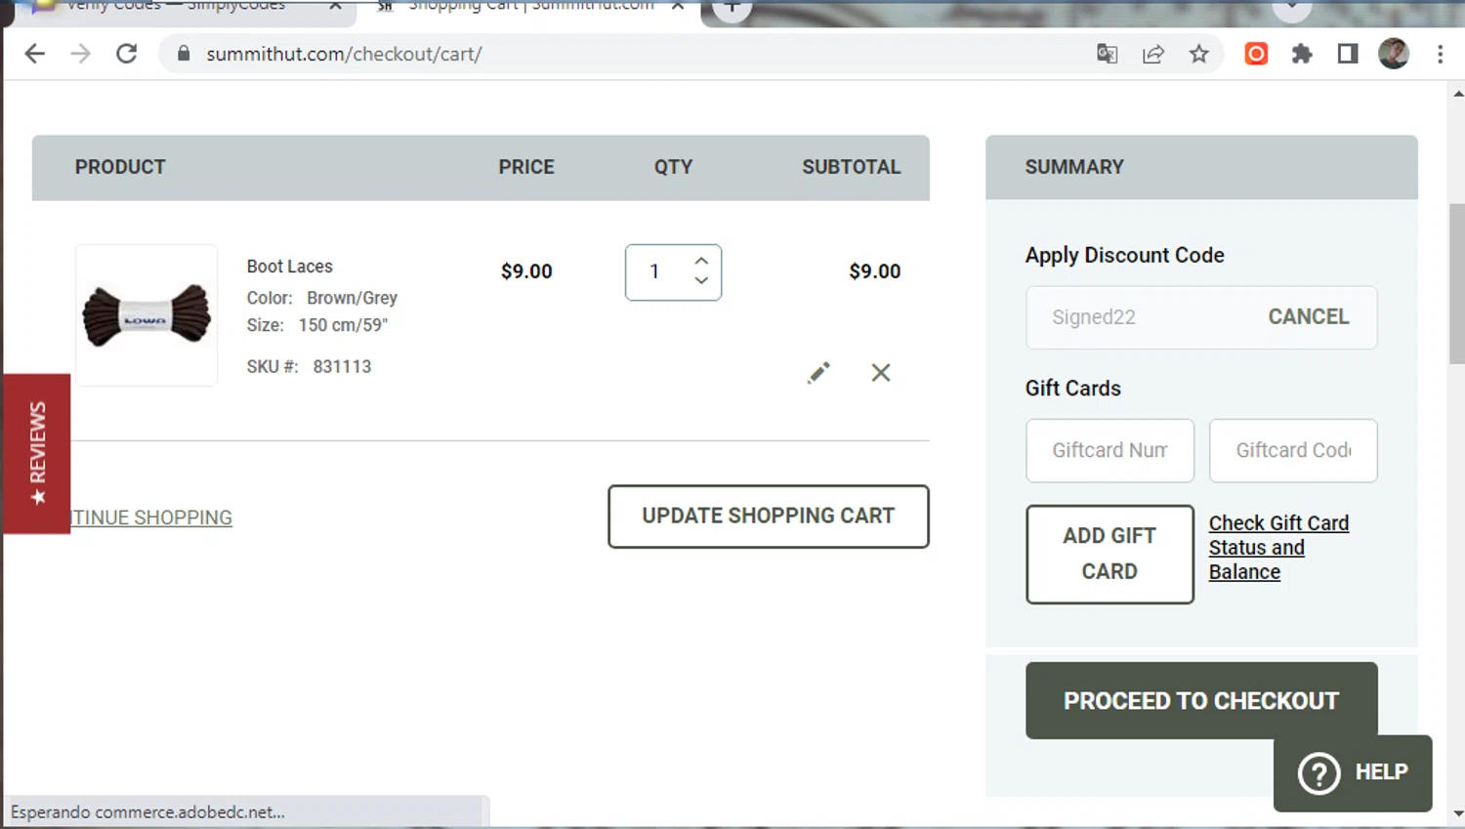
Task: Click the Boot Laces product thumbnail
Action: pos(146,315)
